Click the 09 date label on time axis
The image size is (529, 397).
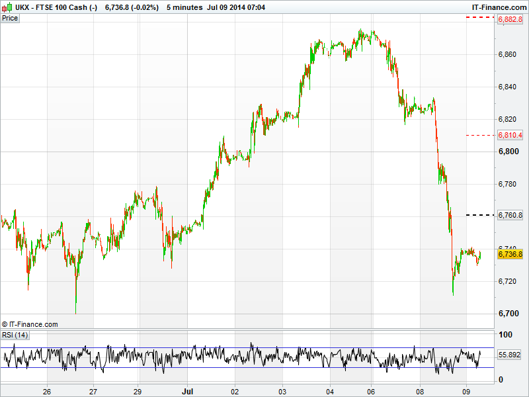(x=466, y=391)
